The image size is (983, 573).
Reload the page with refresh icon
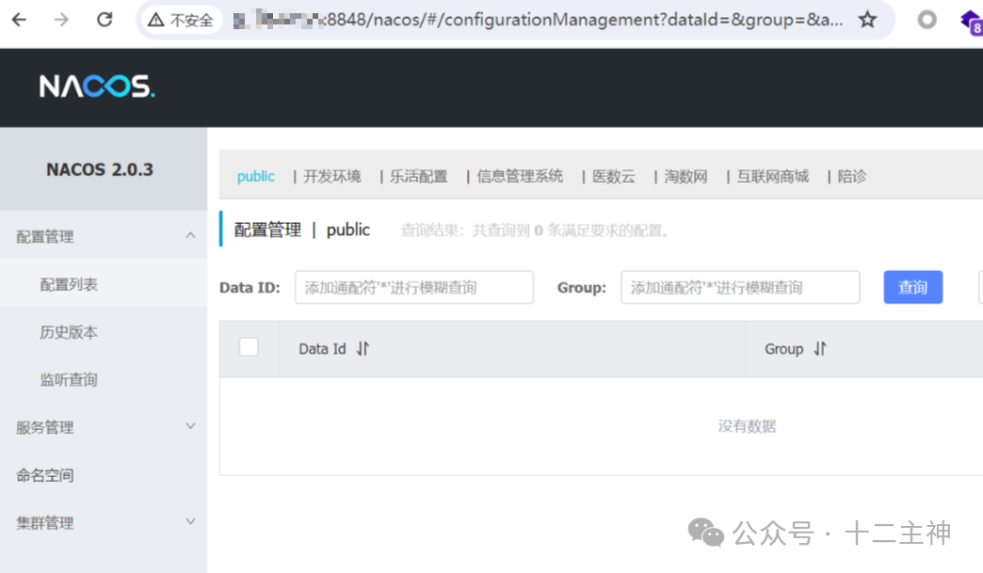click(x=105, y=20)
